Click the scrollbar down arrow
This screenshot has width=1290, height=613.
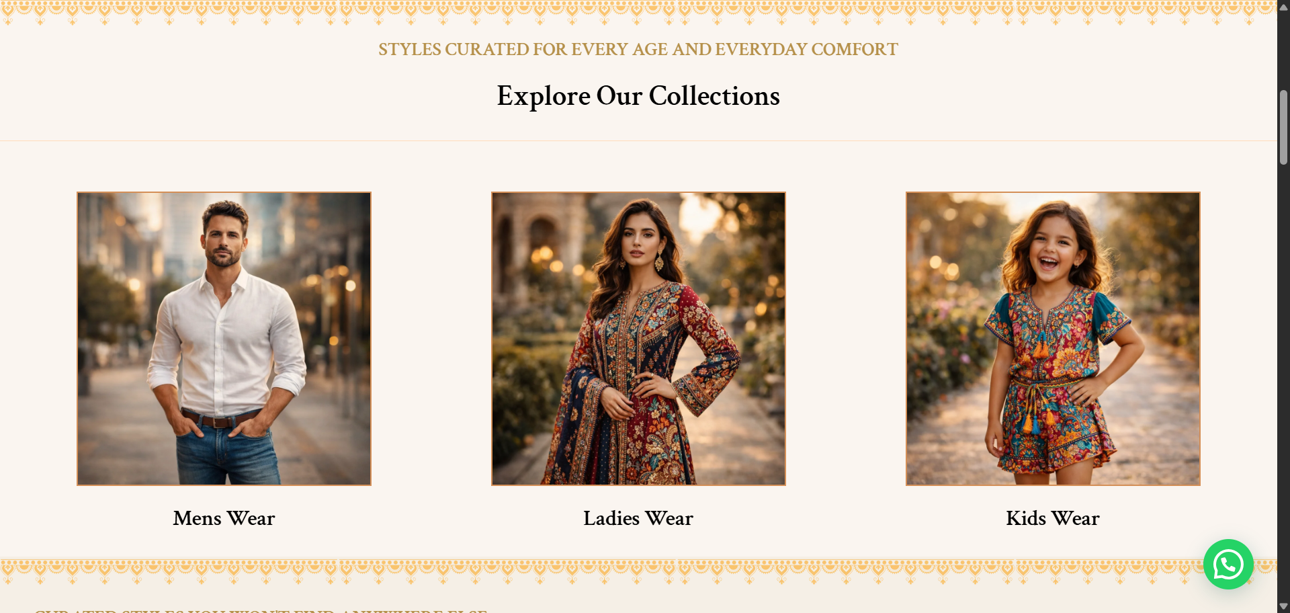pos(1283,606)
